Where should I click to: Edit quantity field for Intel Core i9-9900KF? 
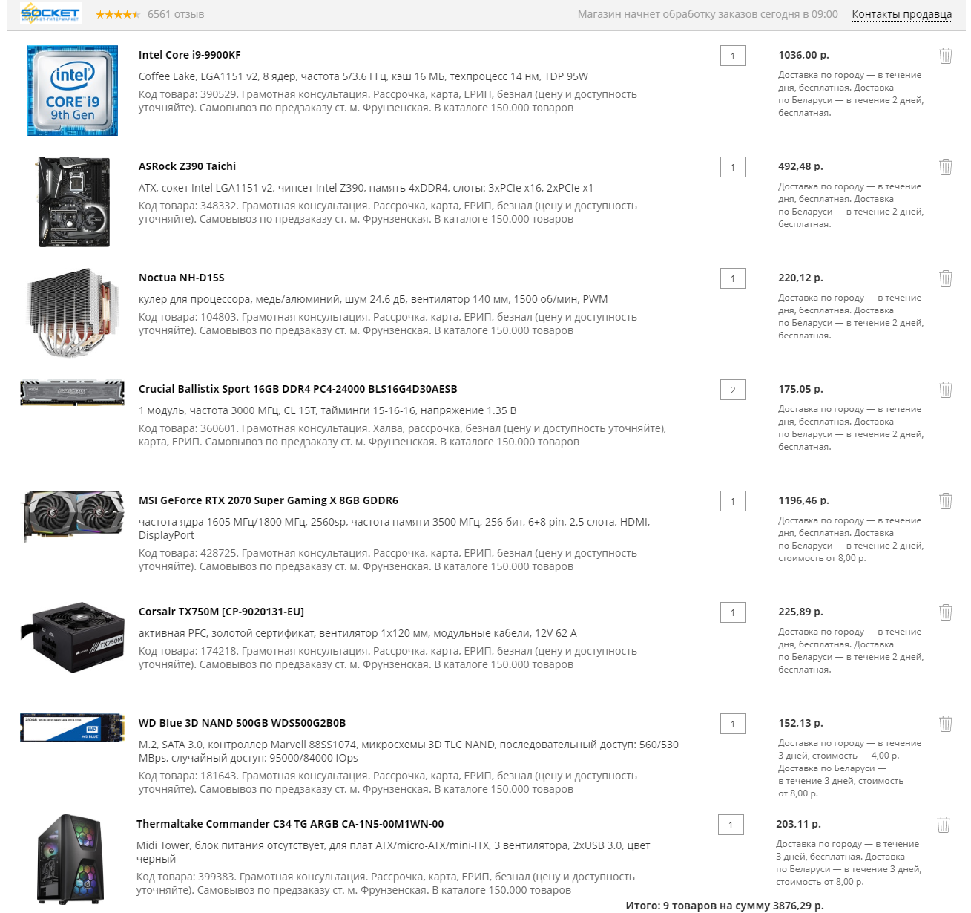click(x=733, y=56)
